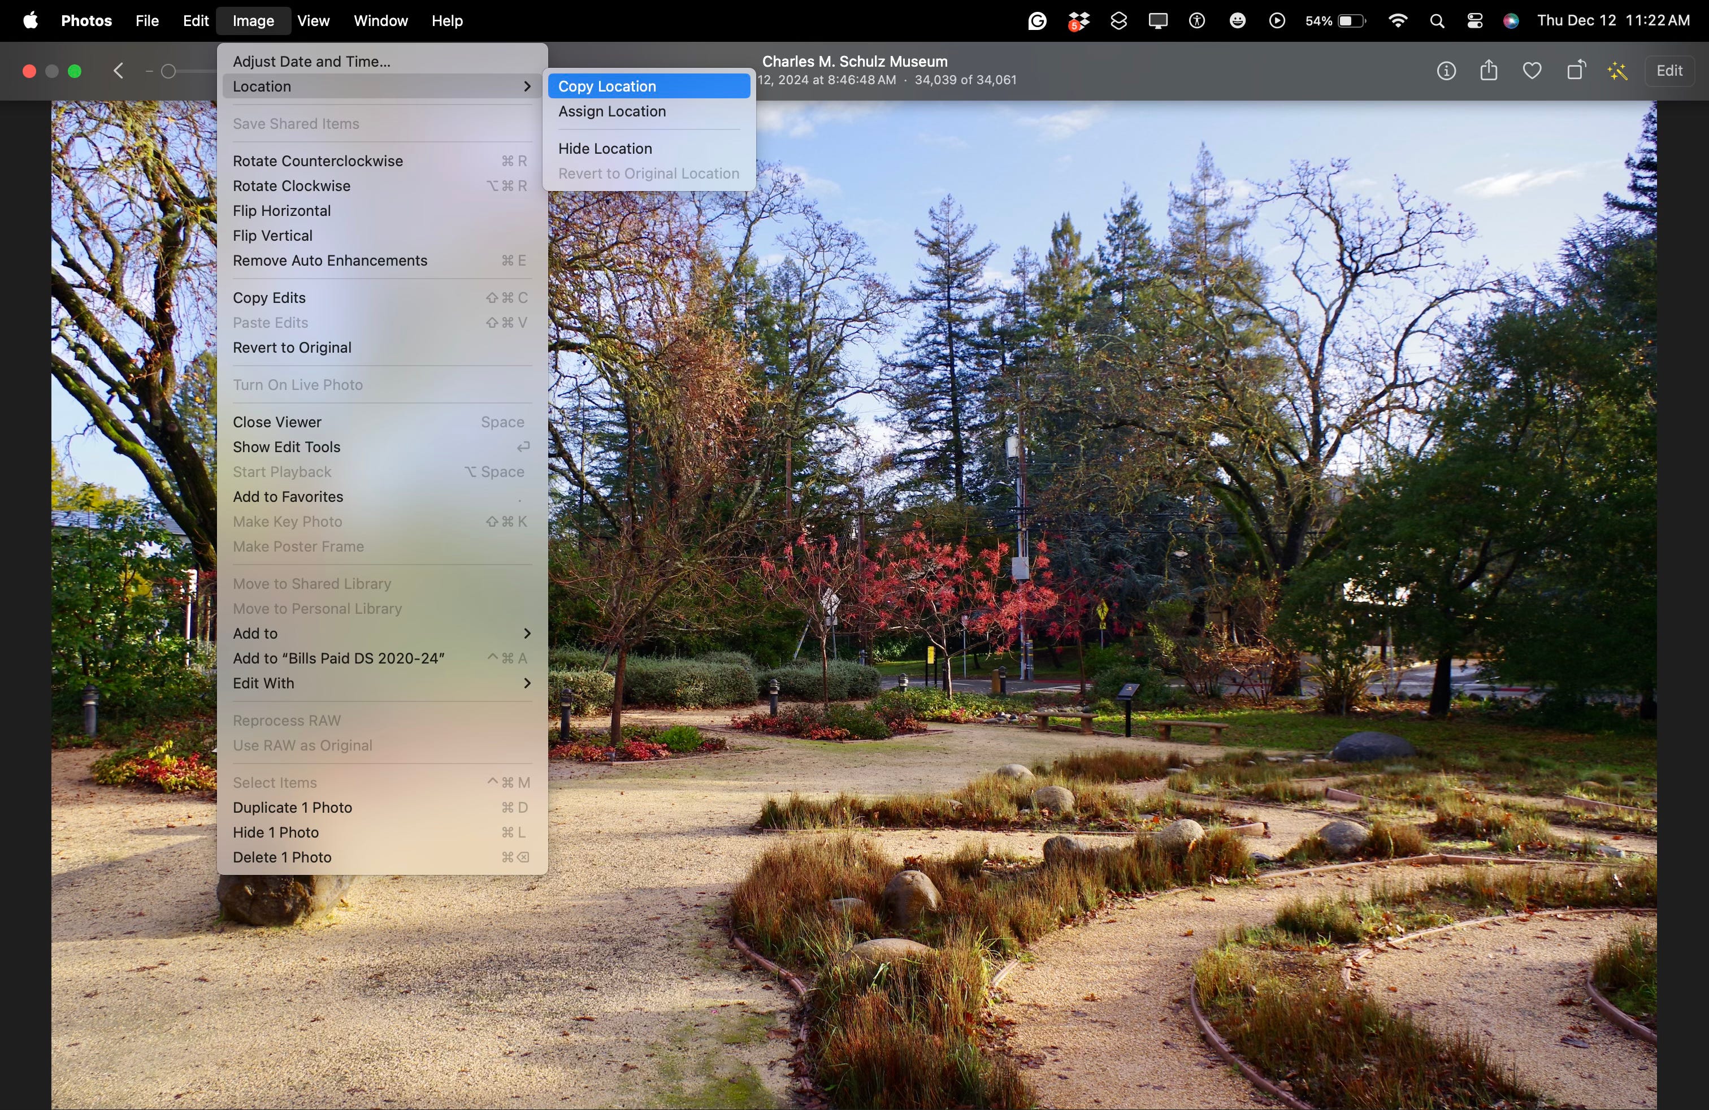Click the accessibility menu bar icon
1709x1110 pixels.
pyautogui.click(x=1197, y=21)
